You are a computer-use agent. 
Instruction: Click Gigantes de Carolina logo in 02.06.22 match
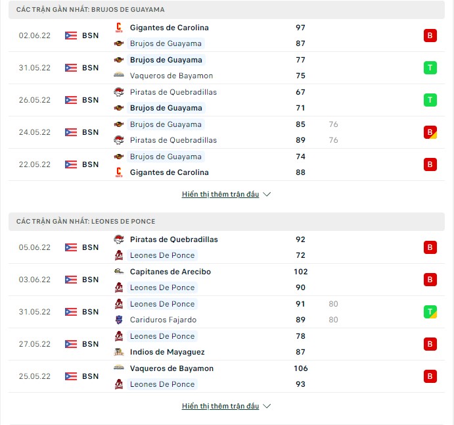[119, 28]
